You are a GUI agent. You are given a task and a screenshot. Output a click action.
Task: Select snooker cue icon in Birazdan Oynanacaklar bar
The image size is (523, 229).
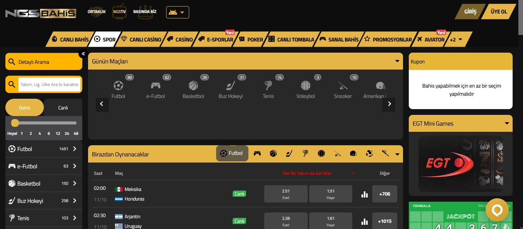(x=337, y=153)
